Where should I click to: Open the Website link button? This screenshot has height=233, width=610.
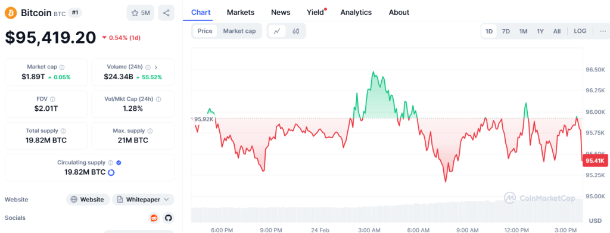pyautogui.click(x=88, y=200)
